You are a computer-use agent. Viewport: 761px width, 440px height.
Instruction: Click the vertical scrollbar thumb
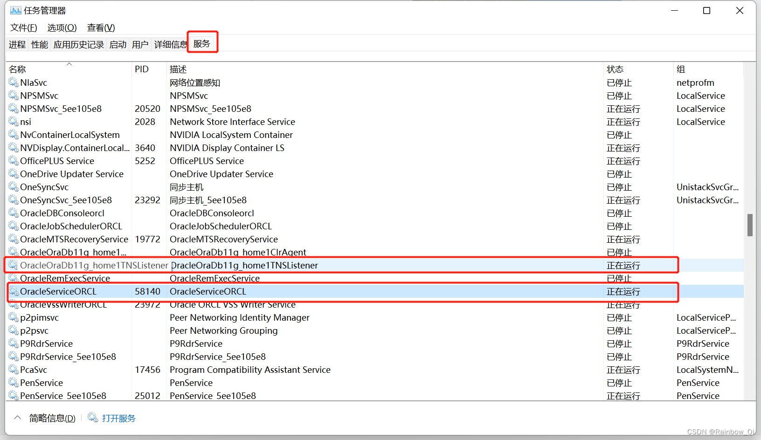[x=750, y=225]
